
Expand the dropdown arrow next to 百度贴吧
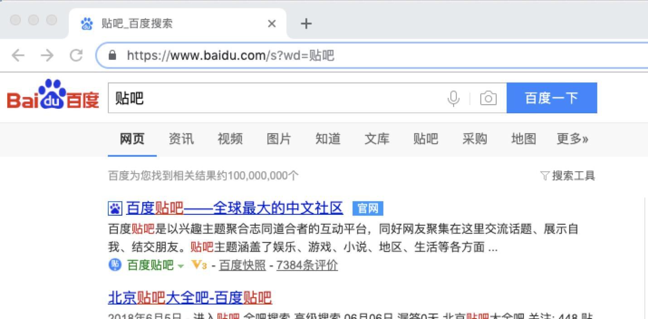[181, 266]
